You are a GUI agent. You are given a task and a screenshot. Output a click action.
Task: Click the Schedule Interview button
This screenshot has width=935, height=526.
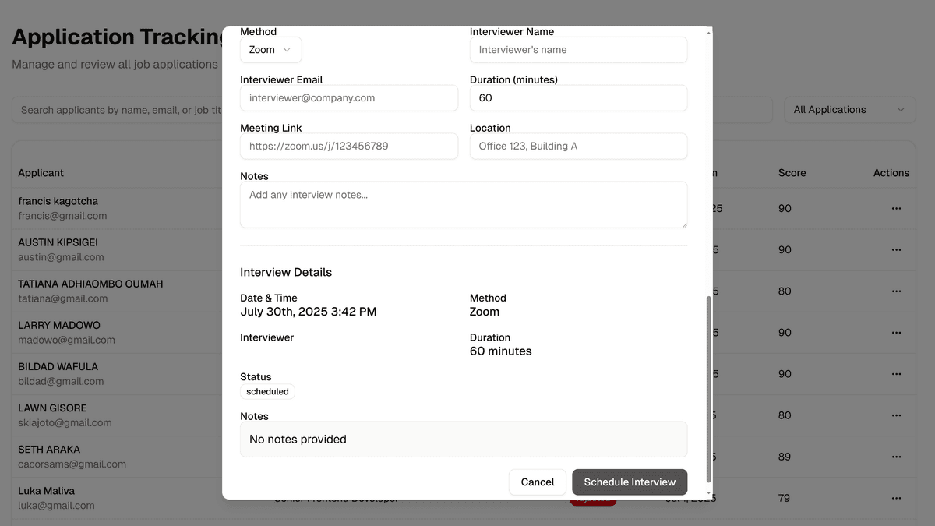tap(630, 482)
